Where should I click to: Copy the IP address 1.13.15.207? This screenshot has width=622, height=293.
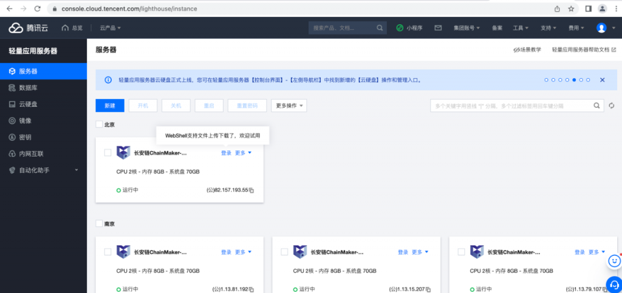click(428, 289)
